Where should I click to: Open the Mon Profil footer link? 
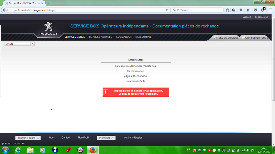tap(84, 138)
